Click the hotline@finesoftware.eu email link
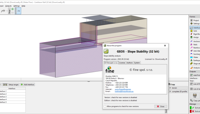 [124, 91]
